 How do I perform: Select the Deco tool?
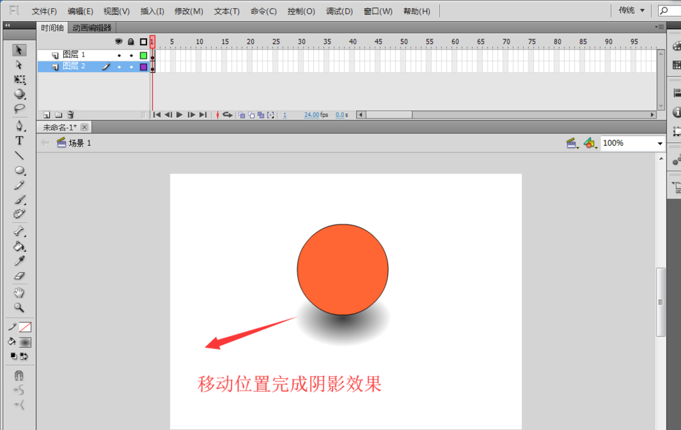(x=19, y=214)
